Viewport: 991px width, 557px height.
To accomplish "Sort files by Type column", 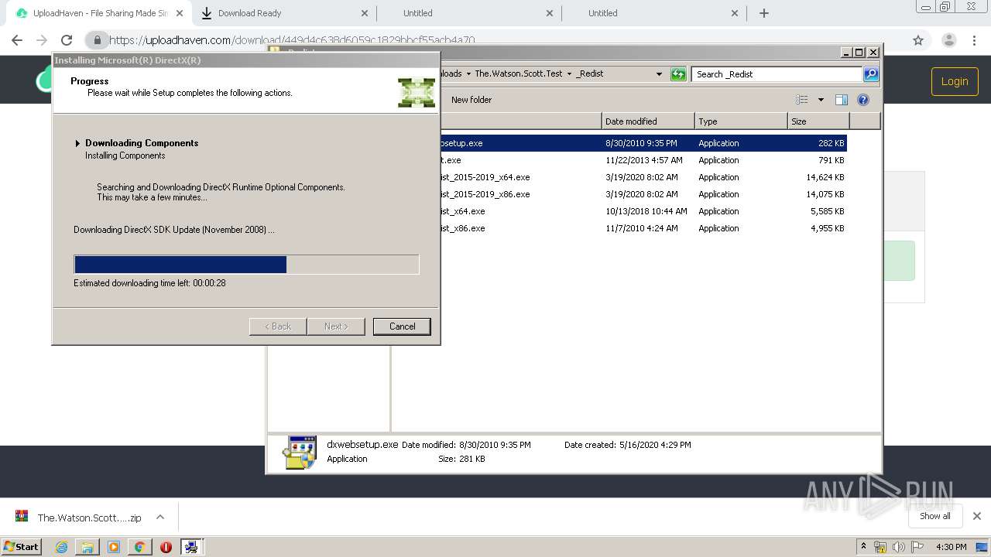I will pyautogui.click(x=741, y=121).
